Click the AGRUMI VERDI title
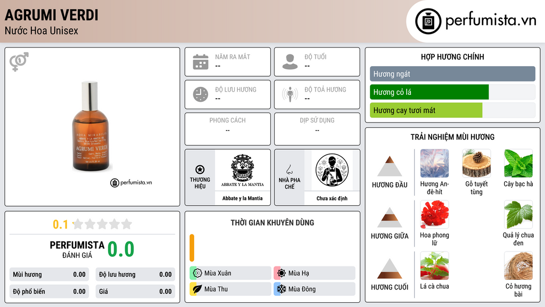This screenshot has width=545, height=307. tap(52, 15)
